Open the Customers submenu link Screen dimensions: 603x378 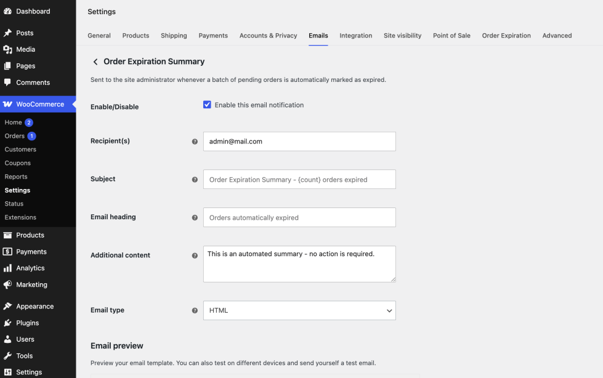pos(20,149)
